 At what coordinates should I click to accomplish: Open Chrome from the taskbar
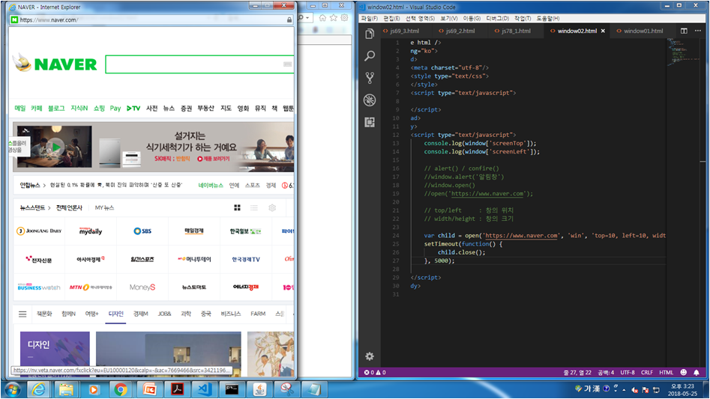click(121, 389)
